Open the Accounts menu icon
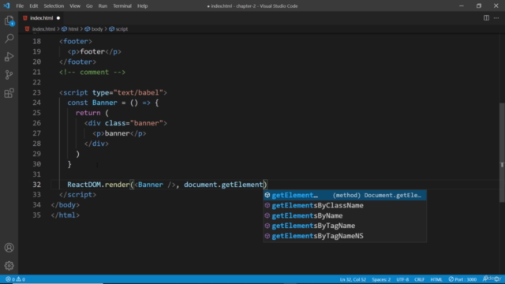This screenshot has width=505, height=284. coord(9,248)
